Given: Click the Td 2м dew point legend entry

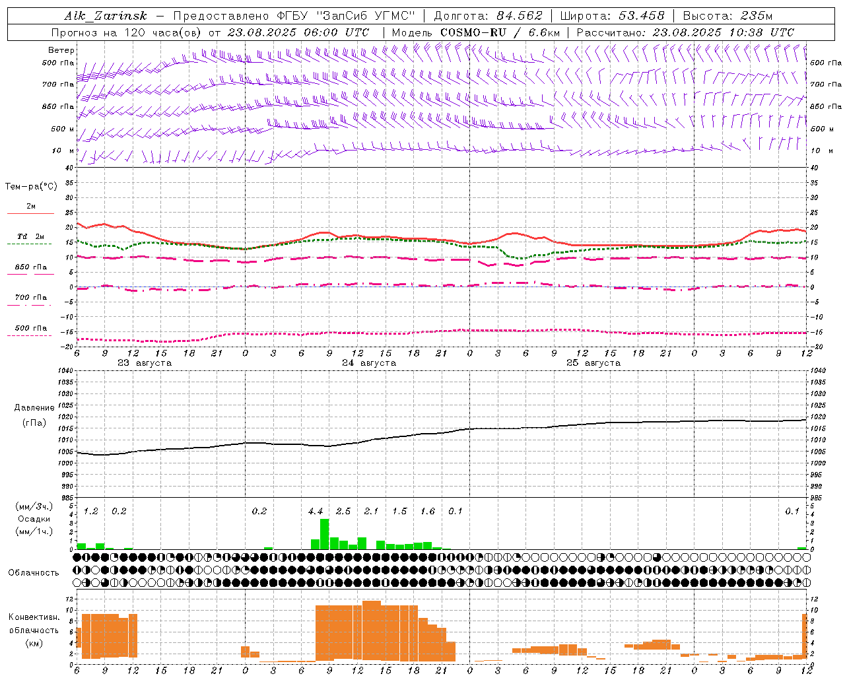Looking at the screenshot, I should pyautogui.click(x=31, y=236).
